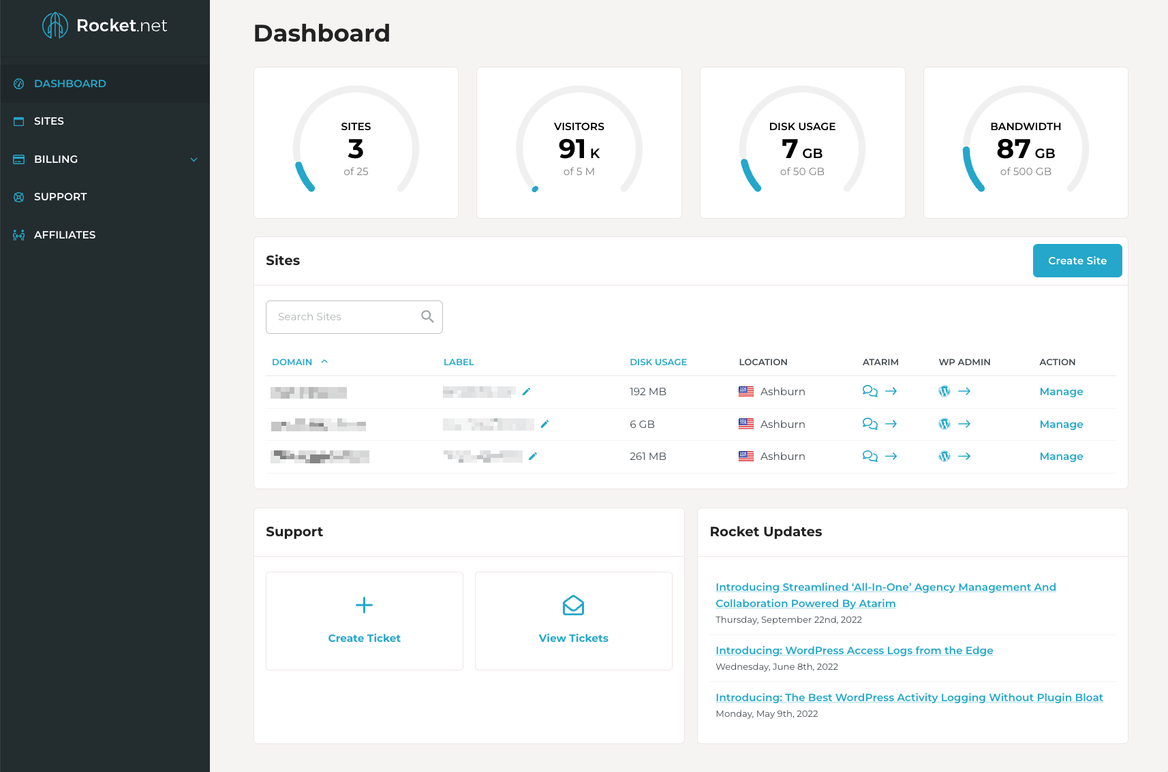Click the '6 GB' disk usage cell

pos(642,424)
